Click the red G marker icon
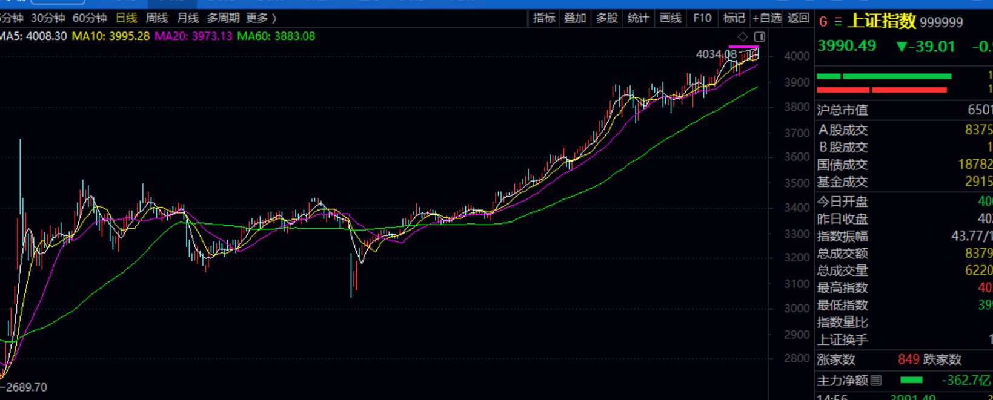 tap(823, 22)
